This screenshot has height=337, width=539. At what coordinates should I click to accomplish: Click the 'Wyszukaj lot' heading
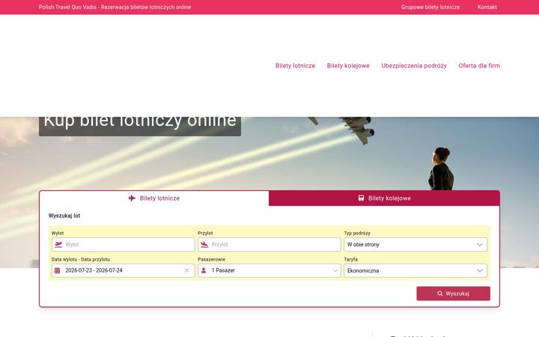point(64,216)
